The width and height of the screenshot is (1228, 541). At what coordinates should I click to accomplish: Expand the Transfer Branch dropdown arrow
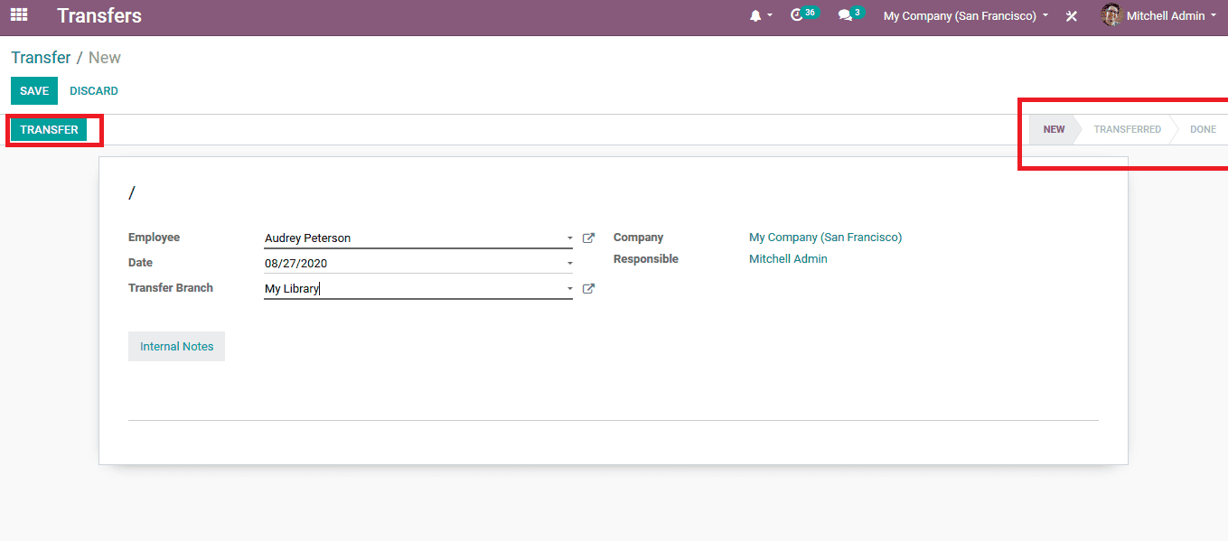point(569,289)
